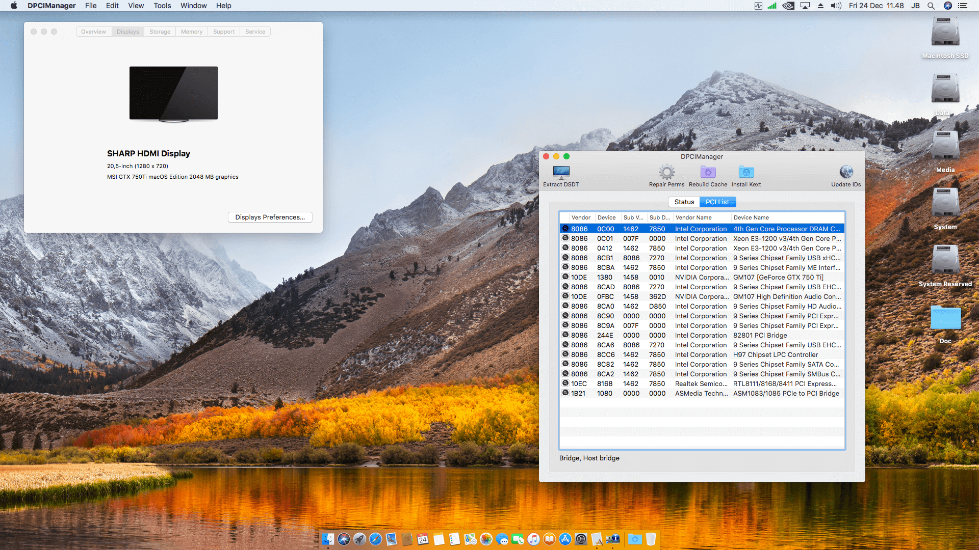Screen dimensions: 979x550
Task: Open the Trash in the Dock
Action: click(651, 539)
